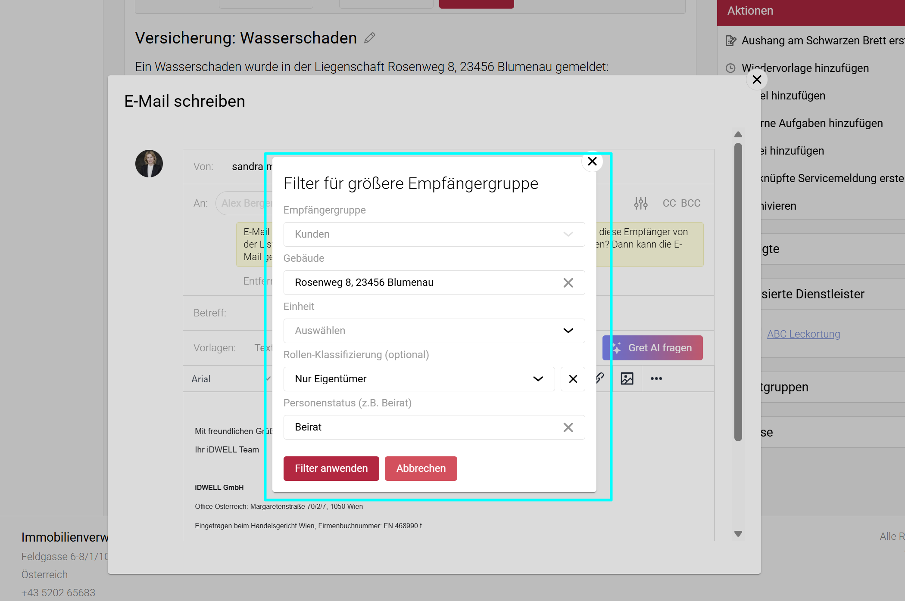Remove the Nur Eigentümer role classification

[x=573, y=379]
